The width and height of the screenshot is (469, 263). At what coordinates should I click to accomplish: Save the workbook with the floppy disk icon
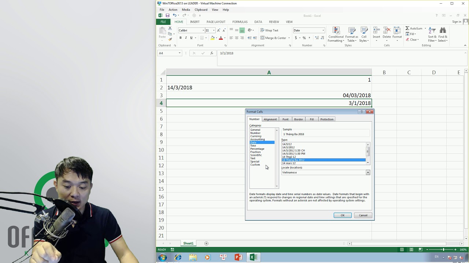pyautogui.click(x=167, y=15)
